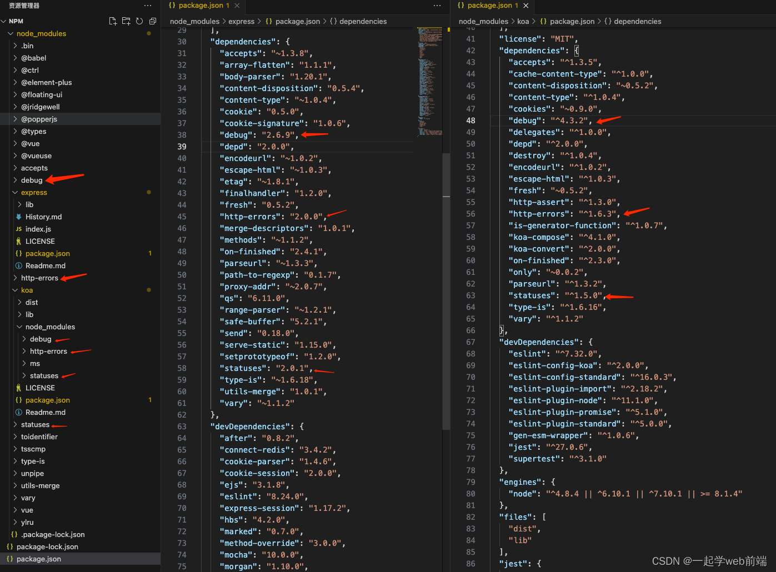
Task: Click the license icon of koa LICENSE
Action: point(19,388)
